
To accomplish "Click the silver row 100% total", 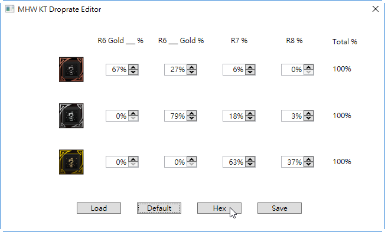I will (342, 115).
